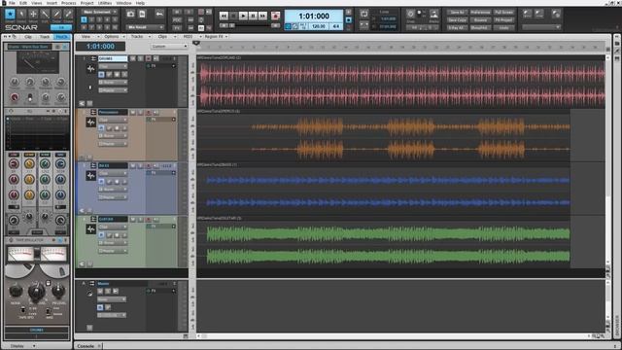Viewport: 622px width, 350px height.
Task: Toggle DRUMS track read automation button
Action: pyautogui.click(x=101, y=74)
